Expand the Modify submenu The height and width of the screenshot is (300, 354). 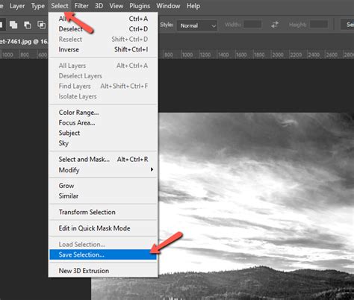coord(103,170)
